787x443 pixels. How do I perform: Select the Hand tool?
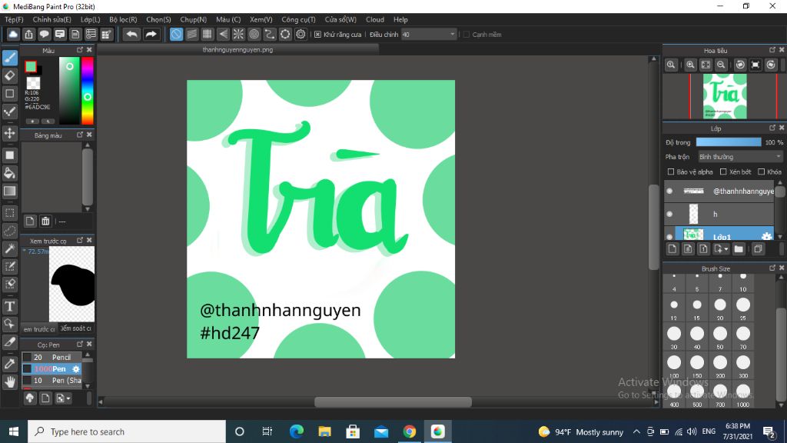9,381
